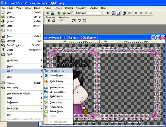The width and height of the screenshot is (166, 127).
Task: Click the Cancel script recording X button
Action: pyautogui.click(x=146, y=13)
